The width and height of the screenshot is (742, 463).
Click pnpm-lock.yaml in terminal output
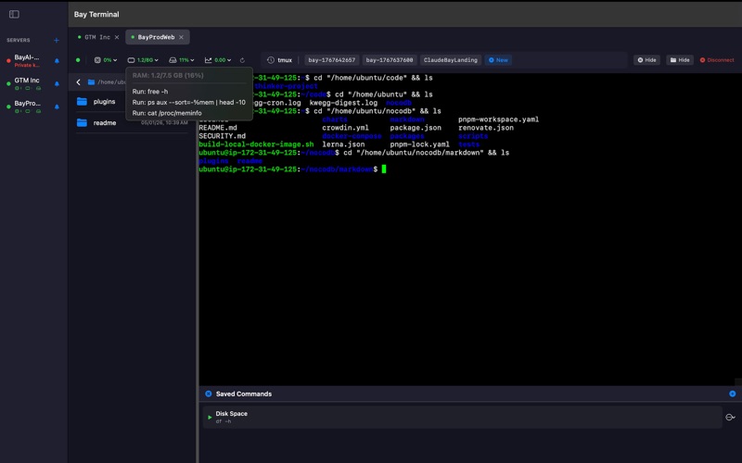pos(420,144)
